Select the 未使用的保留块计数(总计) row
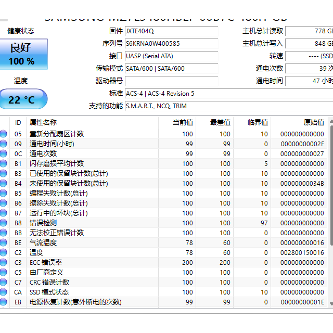The image size is (333, 333). 163,183
